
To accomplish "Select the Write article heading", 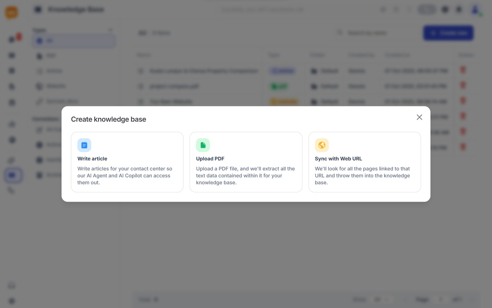I will 92,159.
